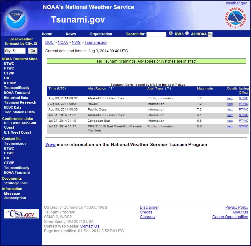Image resolution: width=251 pixels, height=246 pixels.
Task: Open Tide Stations Data in sidebar
Action: pos(19,112)
